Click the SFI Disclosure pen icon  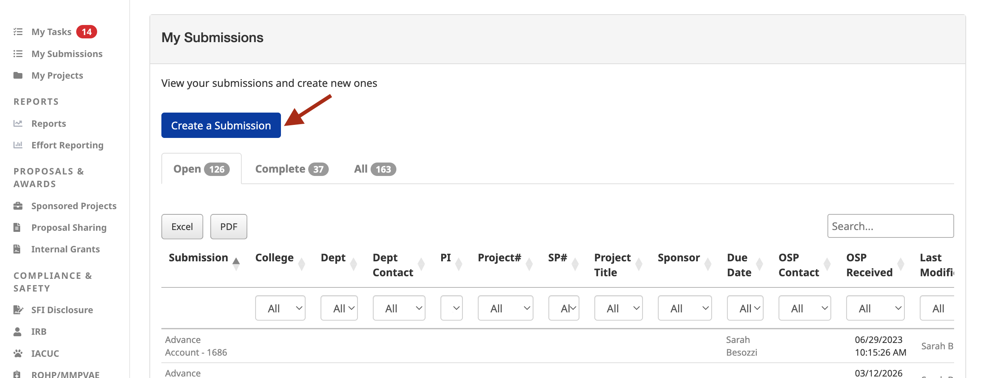pyautogui.click(x=18, y=309)
